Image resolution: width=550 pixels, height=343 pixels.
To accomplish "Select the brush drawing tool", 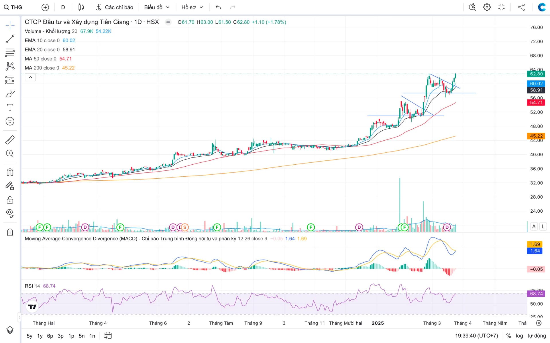I will 10,94.
